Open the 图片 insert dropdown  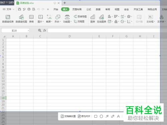click(40, 19)
